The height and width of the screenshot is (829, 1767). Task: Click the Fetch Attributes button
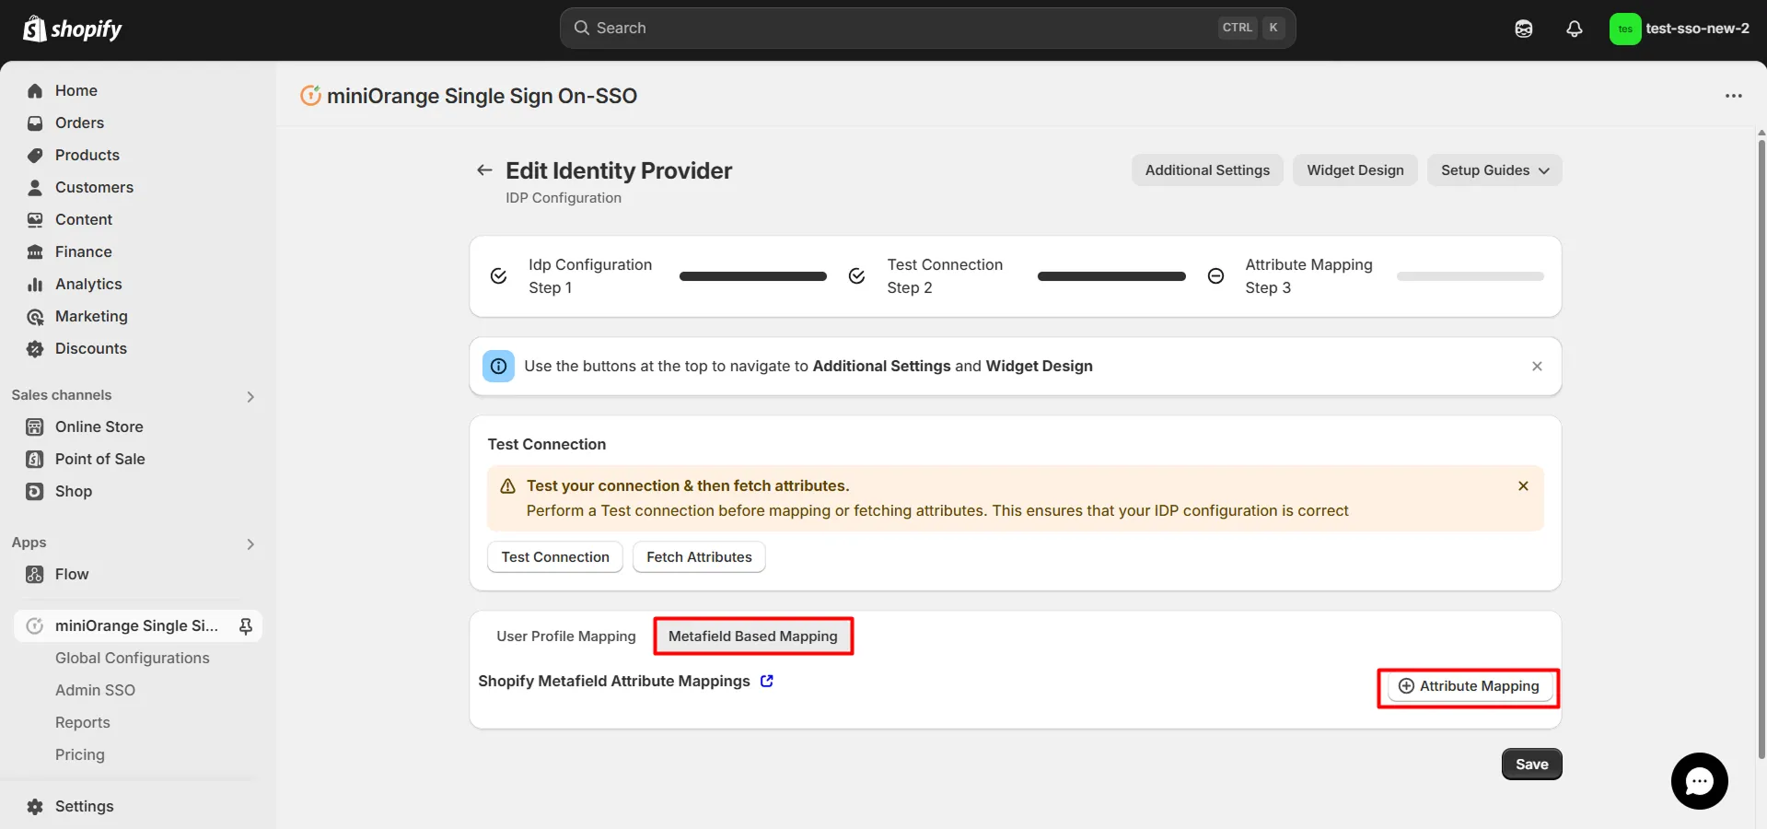pos(699,557)
